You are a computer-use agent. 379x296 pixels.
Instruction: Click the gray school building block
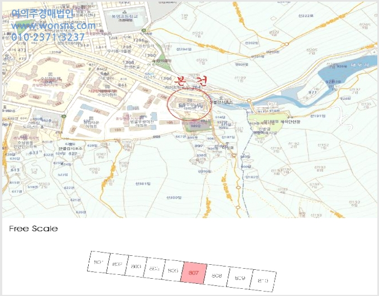click(x=124, y=20)
